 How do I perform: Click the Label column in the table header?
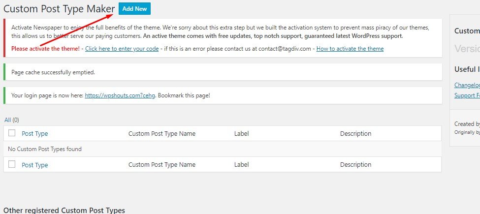(x=242, y=134)
